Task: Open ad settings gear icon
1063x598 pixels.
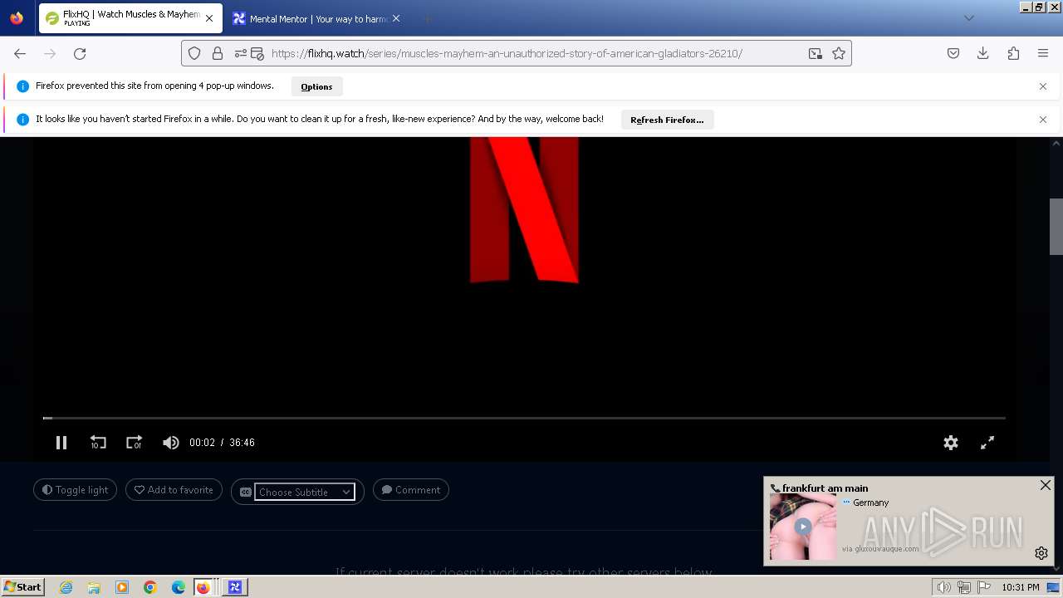Action: [x=1041, y=553]
